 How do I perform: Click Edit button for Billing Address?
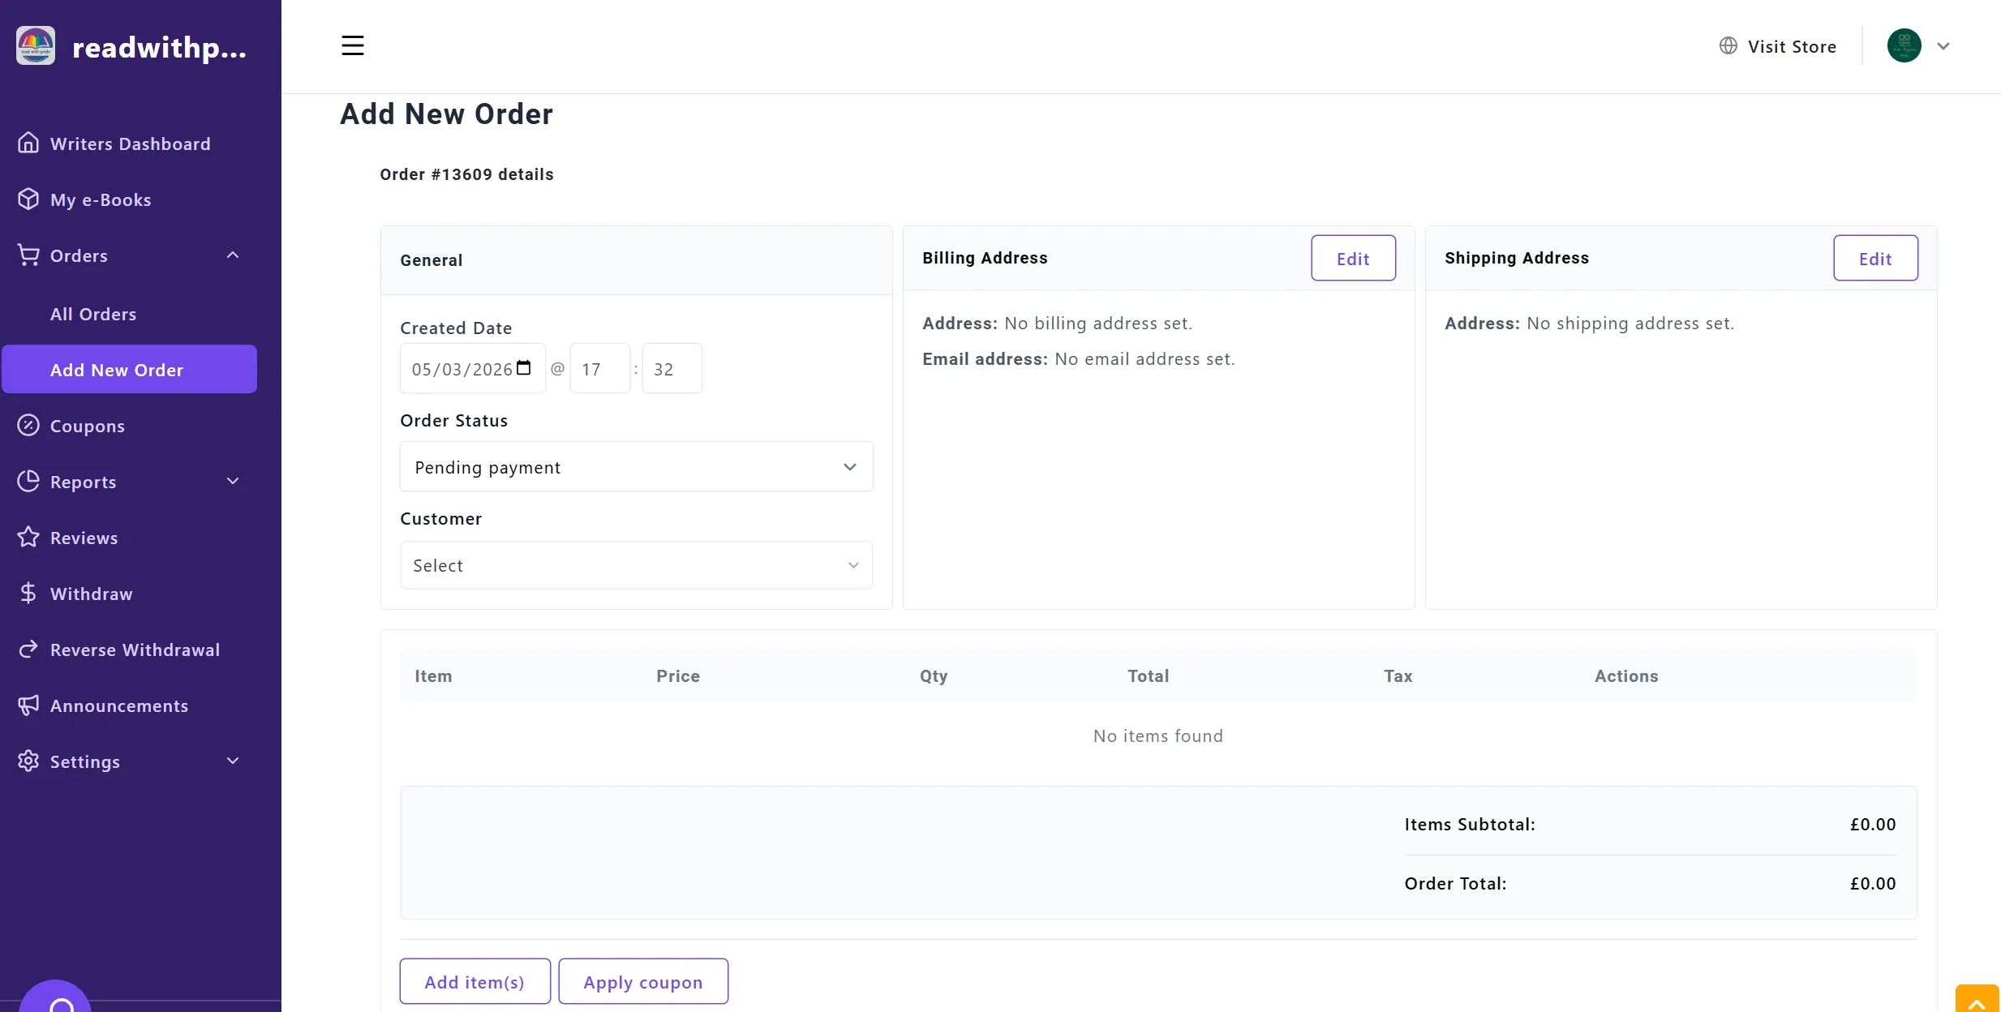(x=1353, y=259)
